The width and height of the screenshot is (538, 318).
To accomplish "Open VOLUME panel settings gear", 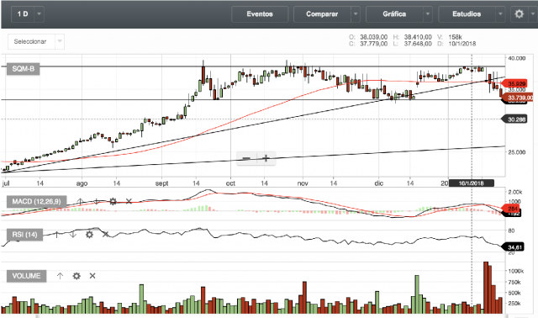I will (x=76, y=276).
